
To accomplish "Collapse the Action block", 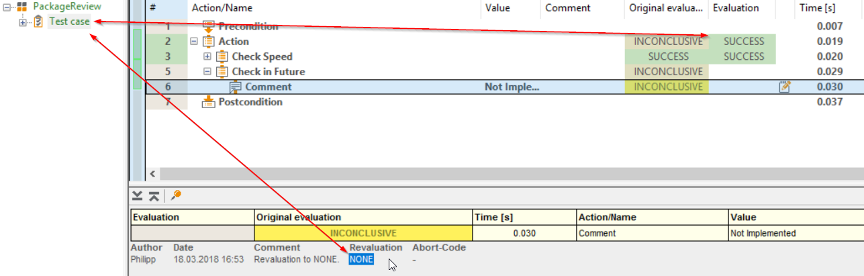I will tap(195, 42).
